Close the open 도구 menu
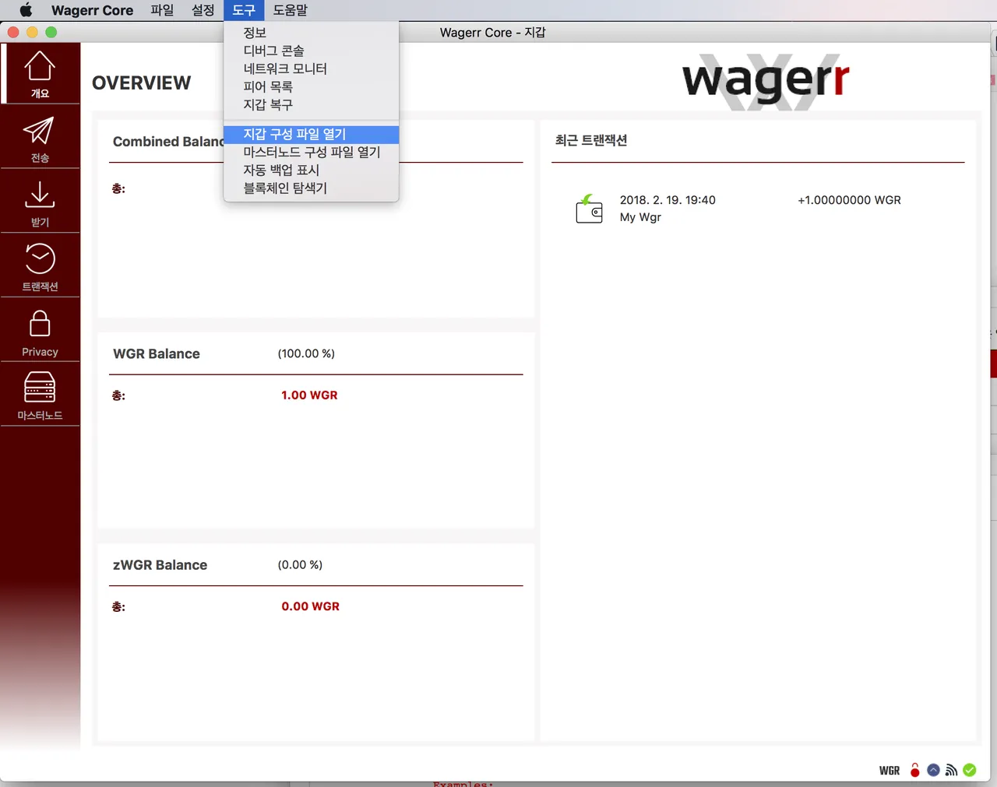Screen dimensions: 997x787 pos(244,10)
